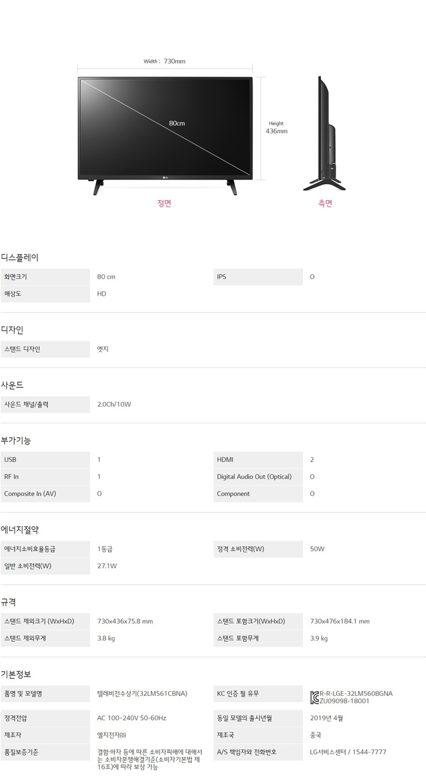The width and height of the screenshot is (426, 778).
Task: Click the side view TV image
Action: pyautogui.click(x=323, y=131)
